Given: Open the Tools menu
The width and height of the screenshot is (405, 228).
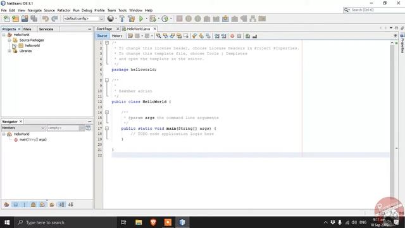Looking at the screenshot, I should pyautogui.click(x=122, y=10).
